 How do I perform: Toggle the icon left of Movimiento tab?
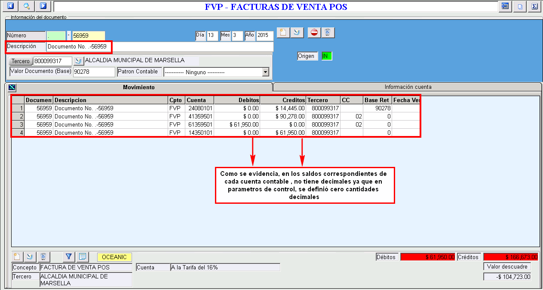pos(12,88)
